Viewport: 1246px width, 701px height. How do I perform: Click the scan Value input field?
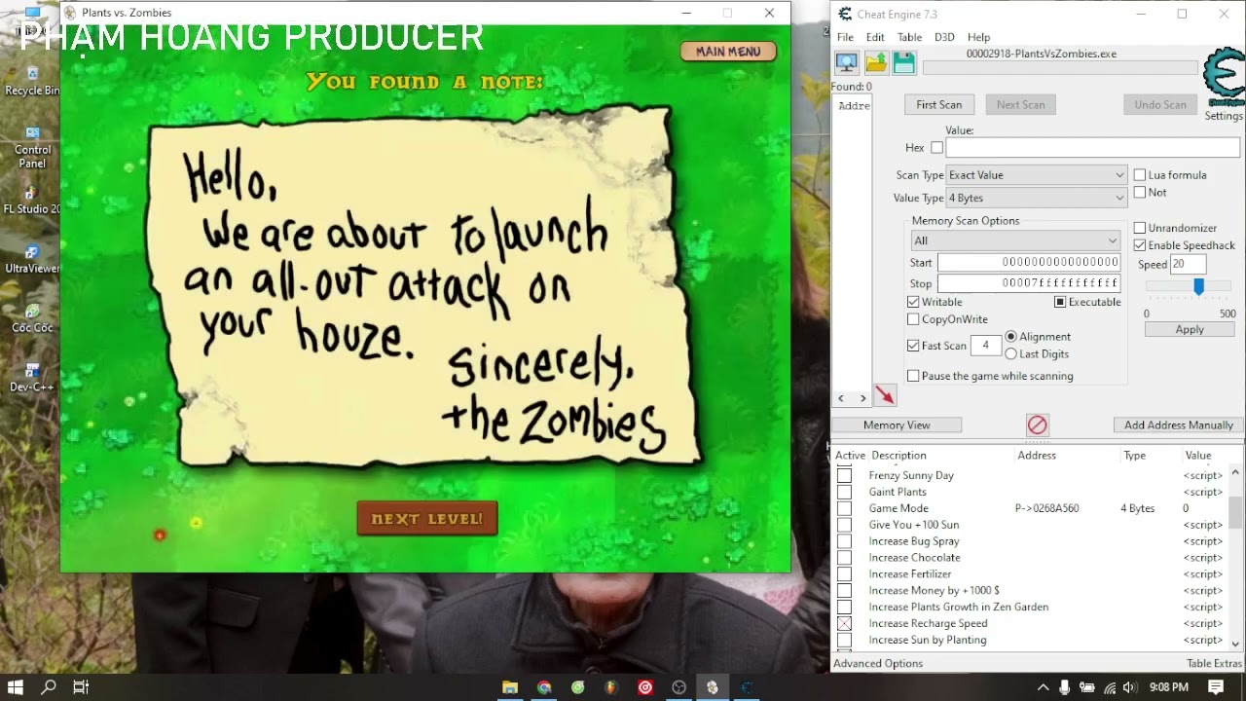click(1092, 148)
